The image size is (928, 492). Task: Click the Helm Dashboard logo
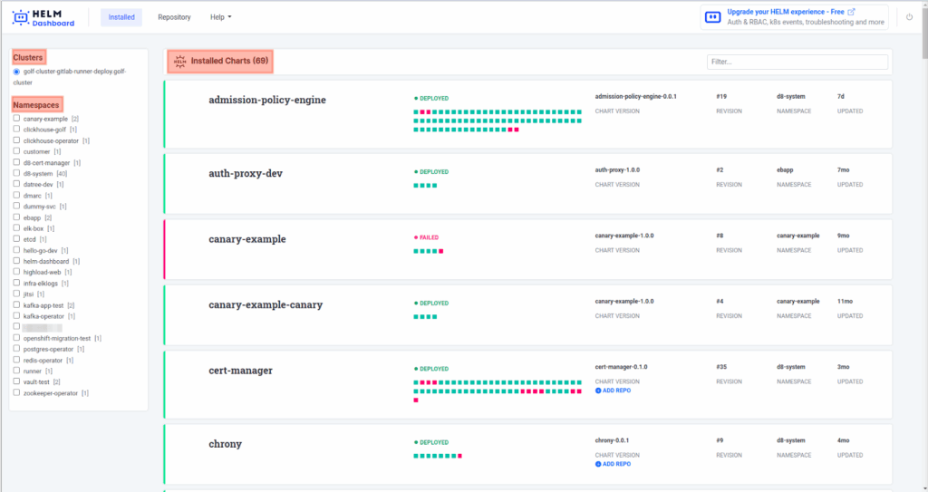tap(43, 17)
